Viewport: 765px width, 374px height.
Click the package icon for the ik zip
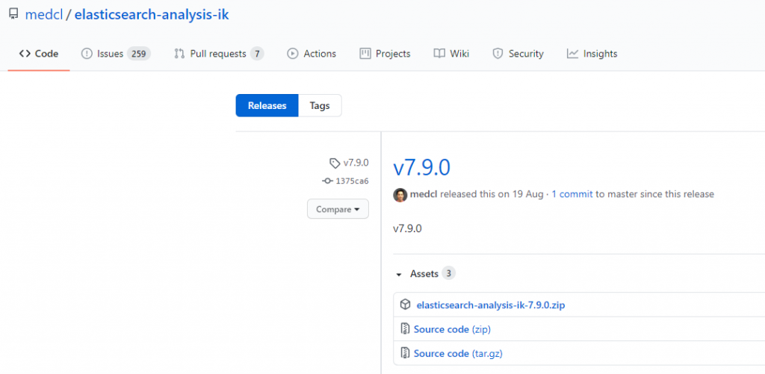pyautogui.click(x=405, y=305)
